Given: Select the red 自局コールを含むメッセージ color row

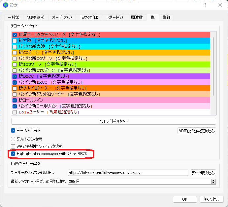Looking at the screenshot, I should [111, 35].
